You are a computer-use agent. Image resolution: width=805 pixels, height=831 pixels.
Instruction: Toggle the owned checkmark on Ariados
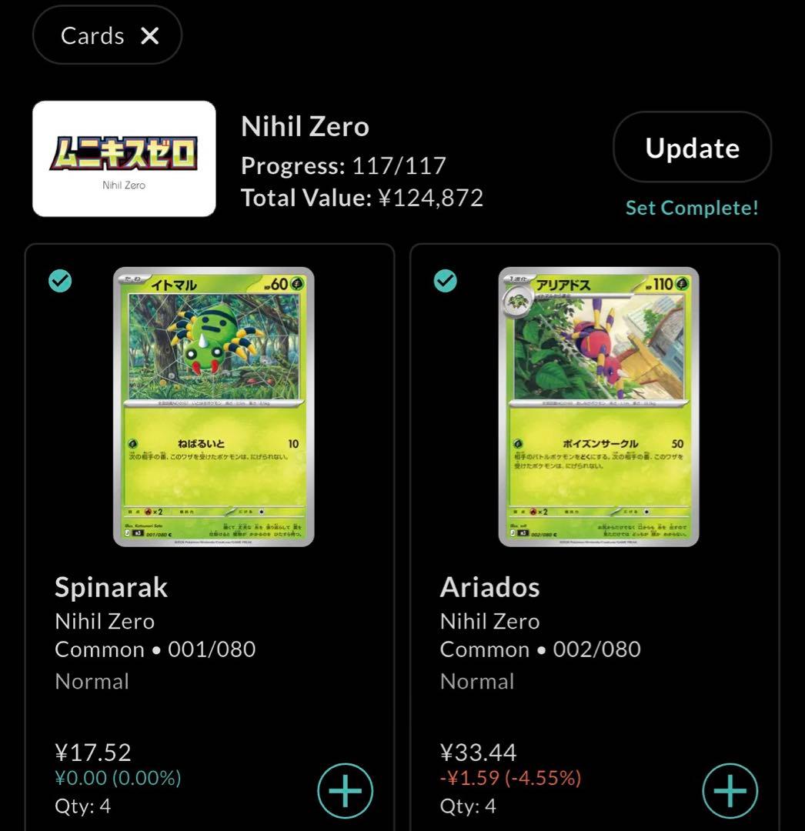pyautogui.click(x=445, y=281)
